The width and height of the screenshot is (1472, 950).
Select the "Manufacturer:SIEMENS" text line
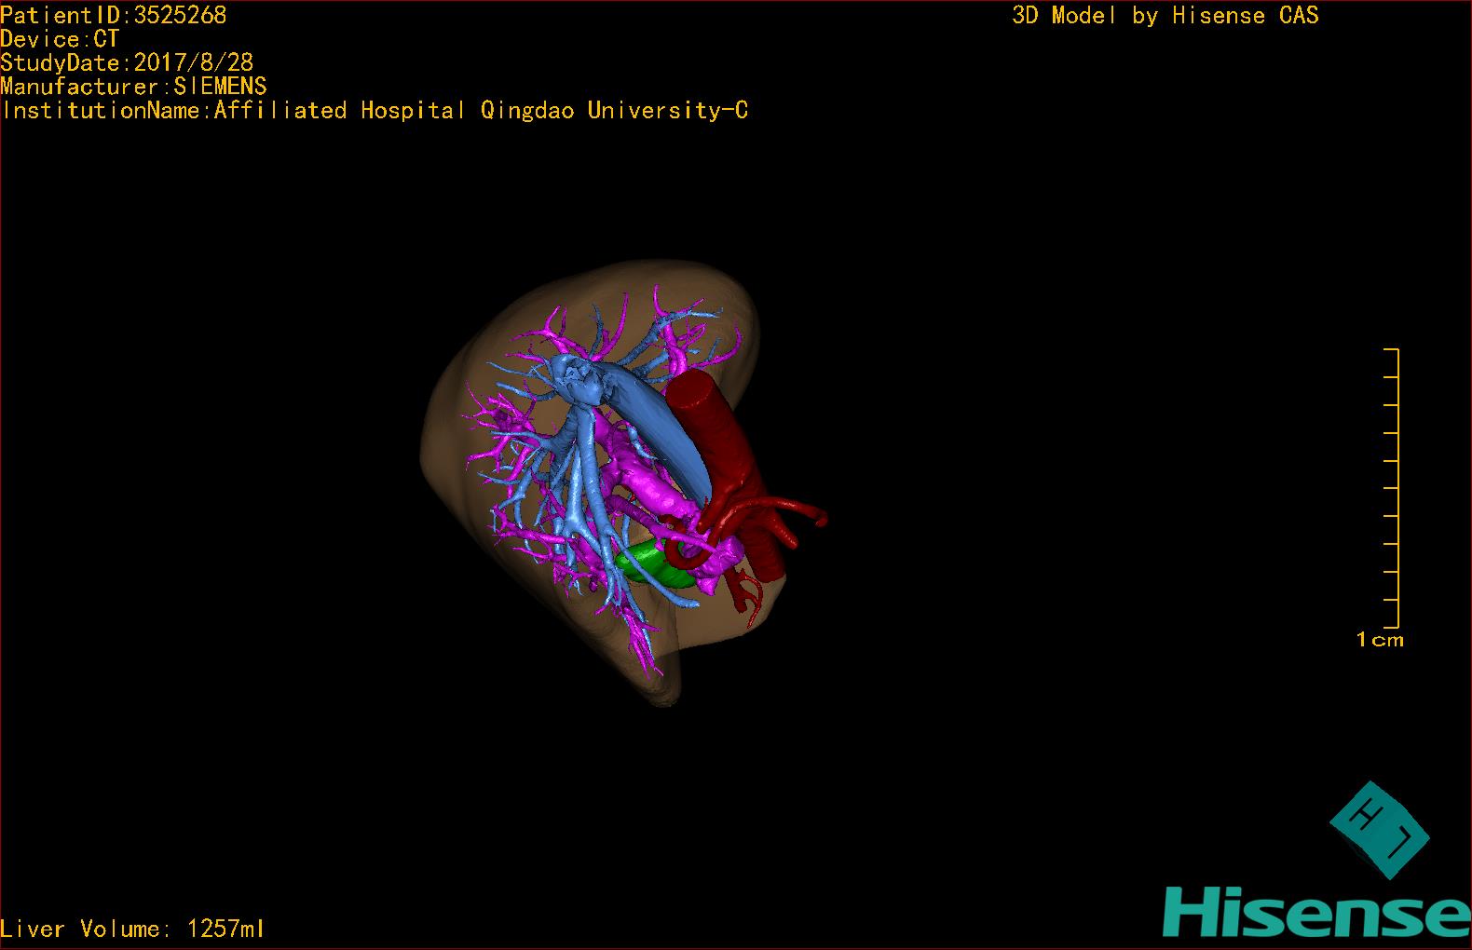point(133,87)
